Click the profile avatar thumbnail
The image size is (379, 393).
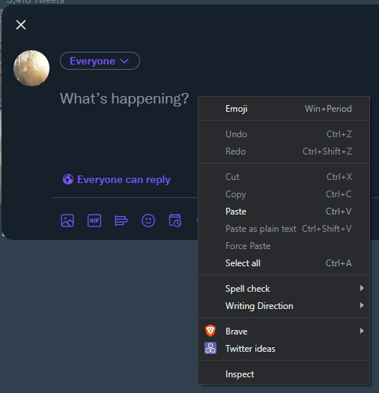[31, 68]
